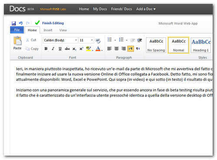Viewport: 217px width, 160px height.
Task: Click in the paragraph starting 'Ieri, in maniera'
Action: pyautogui.click(x=114, y=74)
